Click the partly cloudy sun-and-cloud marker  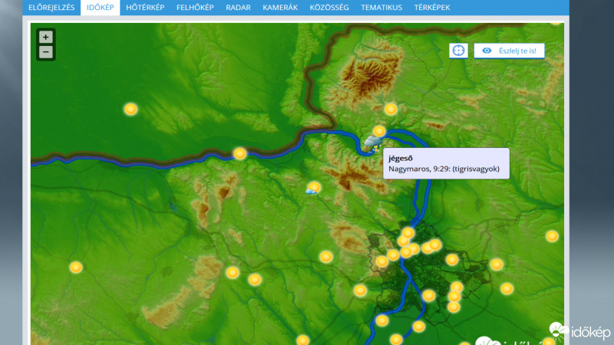click(x=313, y=189)
